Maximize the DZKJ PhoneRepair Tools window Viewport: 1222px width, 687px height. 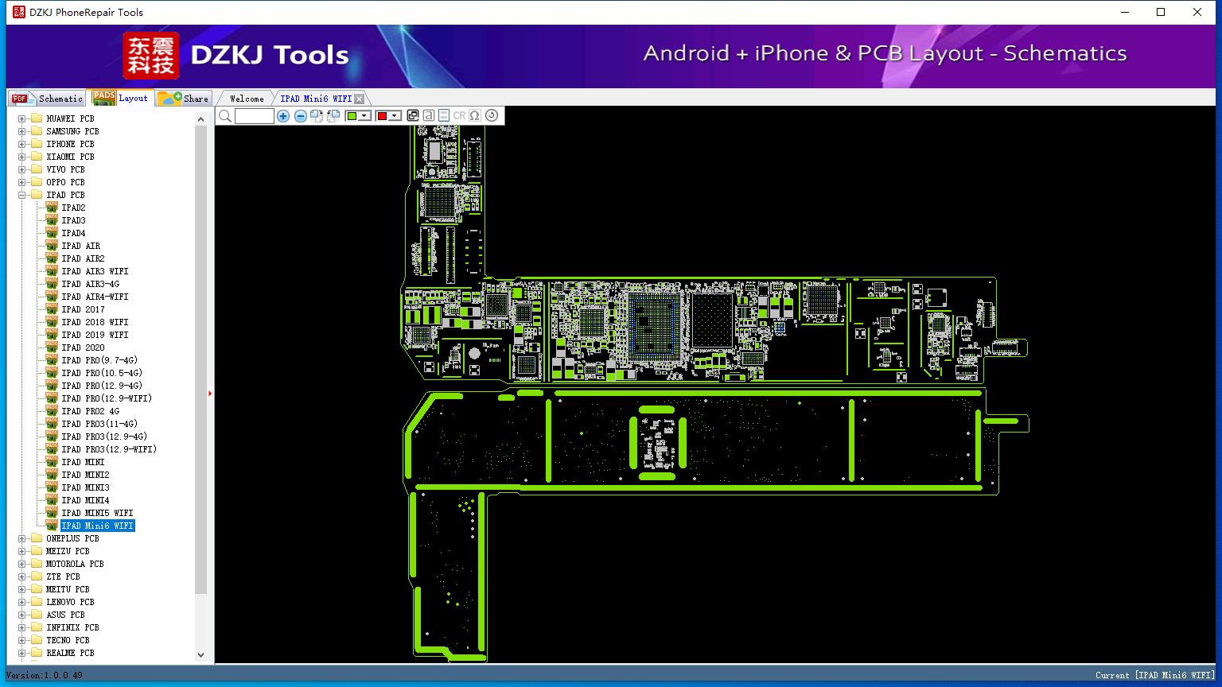point(1161,12)
